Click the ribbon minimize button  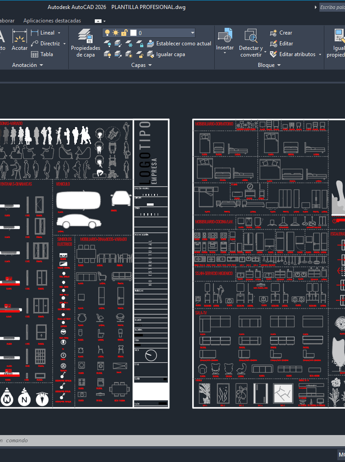(x=98, y=21)
